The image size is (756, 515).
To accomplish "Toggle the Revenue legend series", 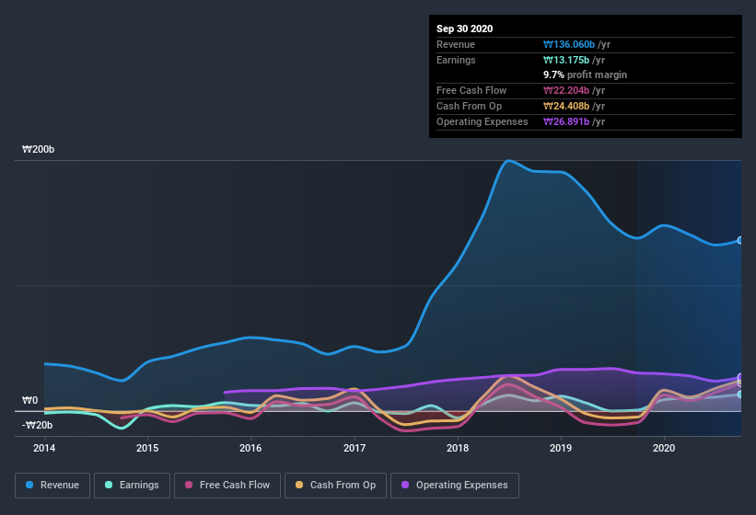I will 52,486.
